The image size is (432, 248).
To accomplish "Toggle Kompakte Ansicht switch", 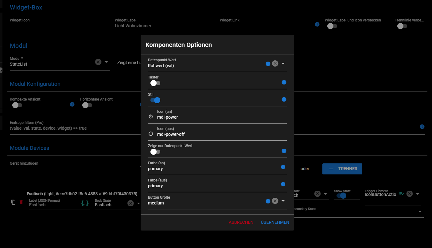I will 17,105.
